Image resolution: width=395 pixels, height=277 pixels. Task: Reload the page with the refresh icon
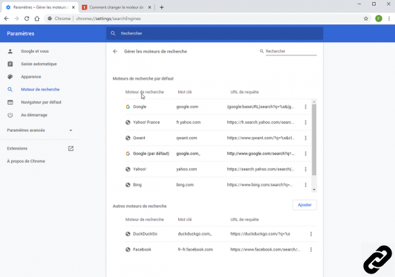(27, 19)
